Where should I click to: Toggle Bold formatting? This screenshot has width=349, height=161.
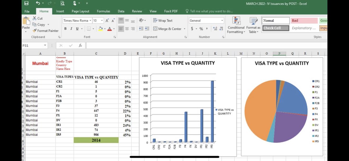click(x=66, y=28)
